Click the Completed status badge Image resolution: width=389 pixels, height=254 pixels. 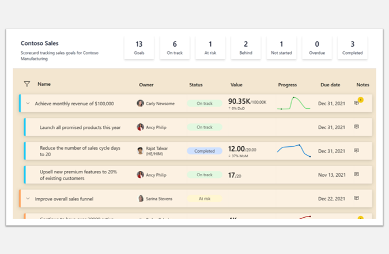click(x=204, y=151)
